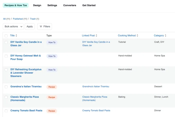Click Home Spa in Honey Oatmeal Soap row
This screenshot has height=117, width=175.
tap(159, 56)
